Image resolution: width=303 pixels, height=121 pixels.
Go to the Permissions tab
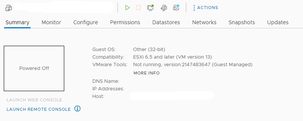tap(125, 22)
